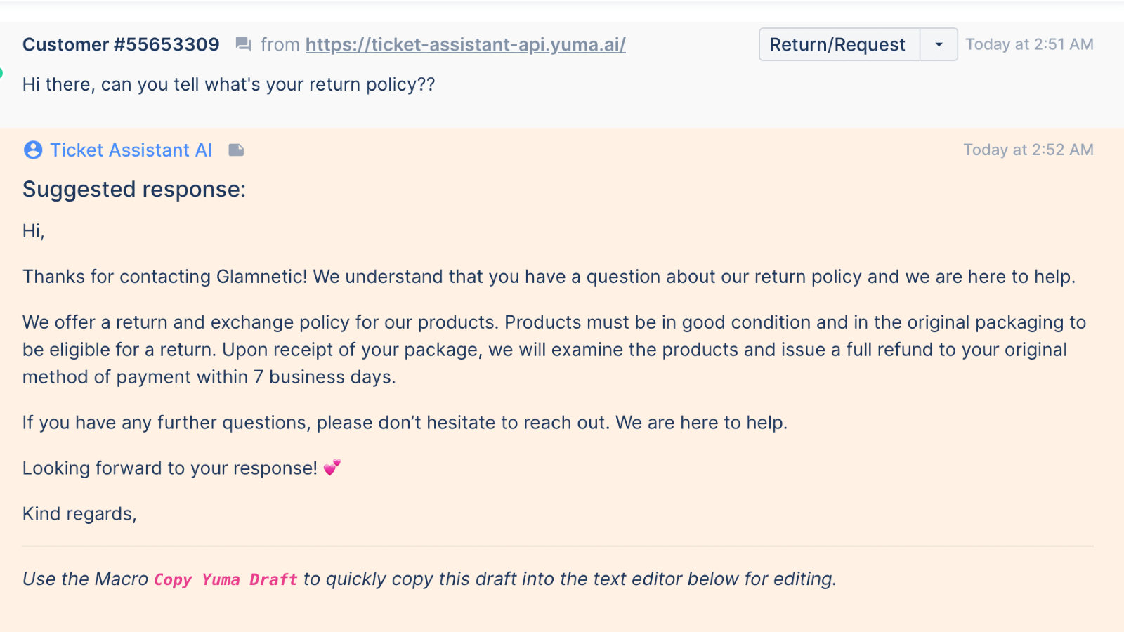Click the Ticket Assistant AI sender name

(131, 150)
